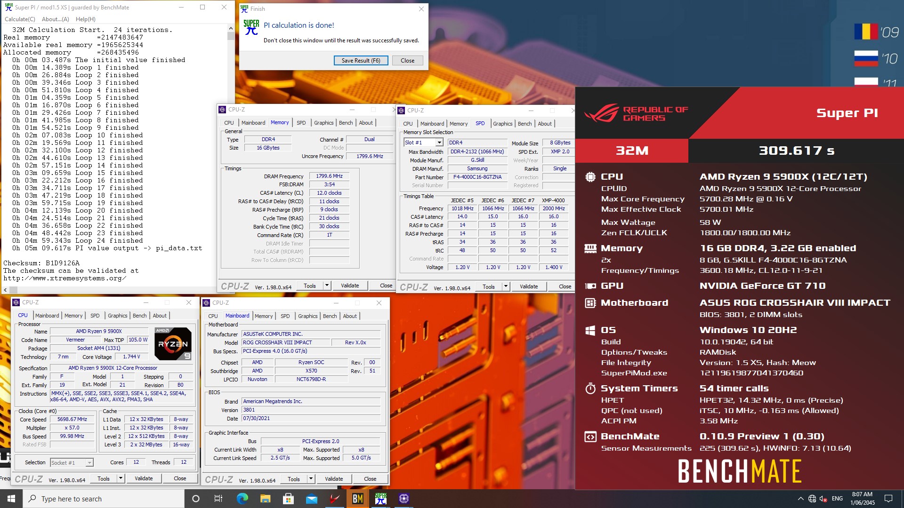
Task: Open the volume tray icon
Action: [x=823, y=499]
